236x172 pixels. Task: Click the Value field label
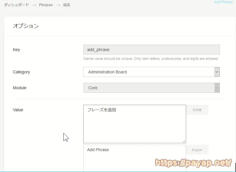point(18,110)
